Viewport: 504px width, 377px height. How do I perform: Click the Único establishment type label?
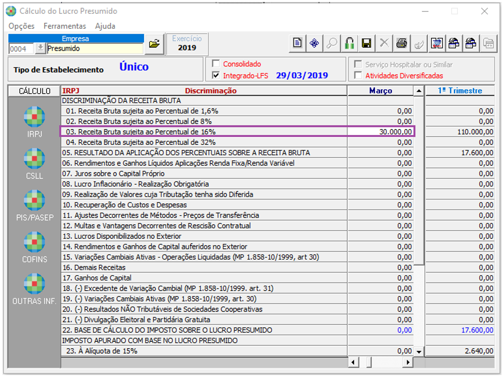(134, 66)
